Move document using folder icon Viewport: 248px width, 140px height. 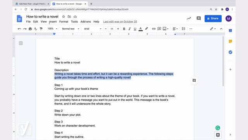click(x=69, y=16)
